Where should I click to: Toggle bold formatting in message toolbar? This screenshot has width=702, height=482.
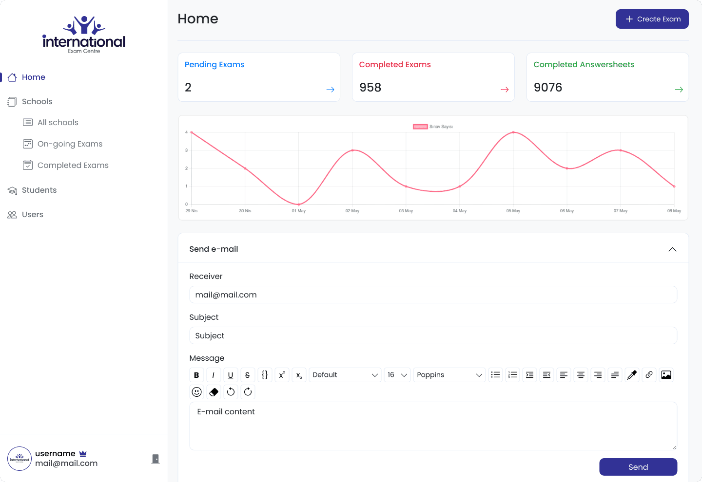click(x=196, y=375)
